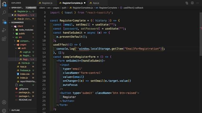
Task: Click the 1 UNSAVED badge
Action: tap(31, 8)
